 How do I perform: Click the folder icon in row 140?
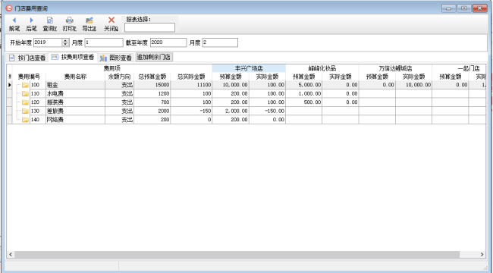pyautogui.click(x=25, y=120)
